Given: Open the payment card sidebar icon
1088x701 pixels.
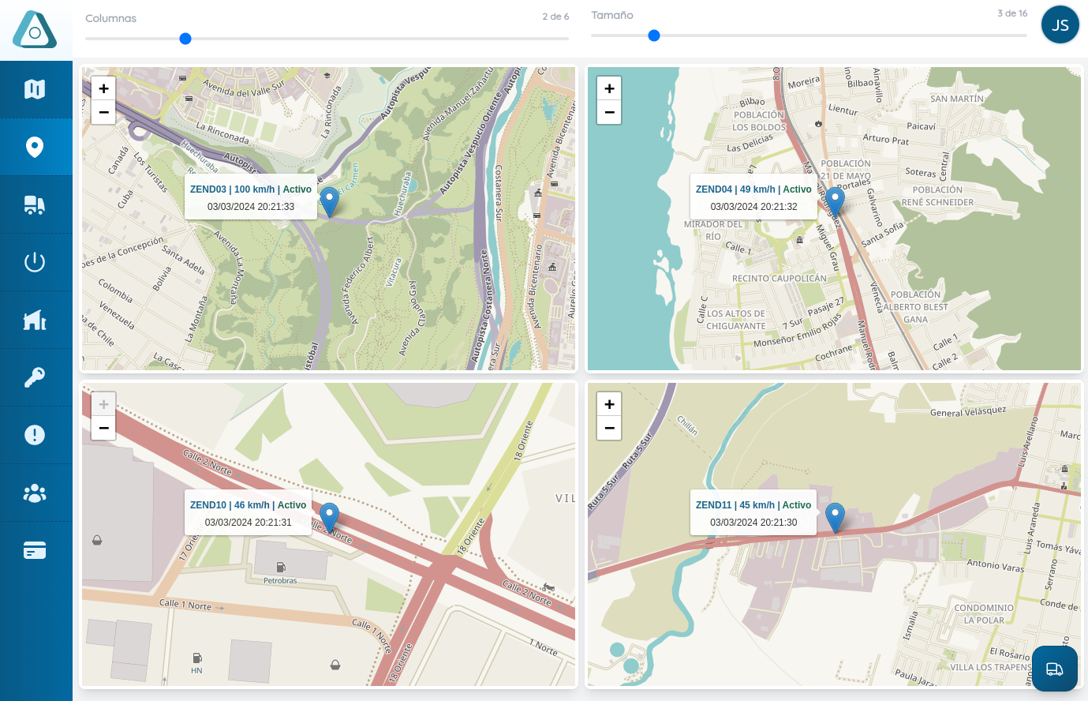Looking at the screenshot, I should tap(35, 550).
